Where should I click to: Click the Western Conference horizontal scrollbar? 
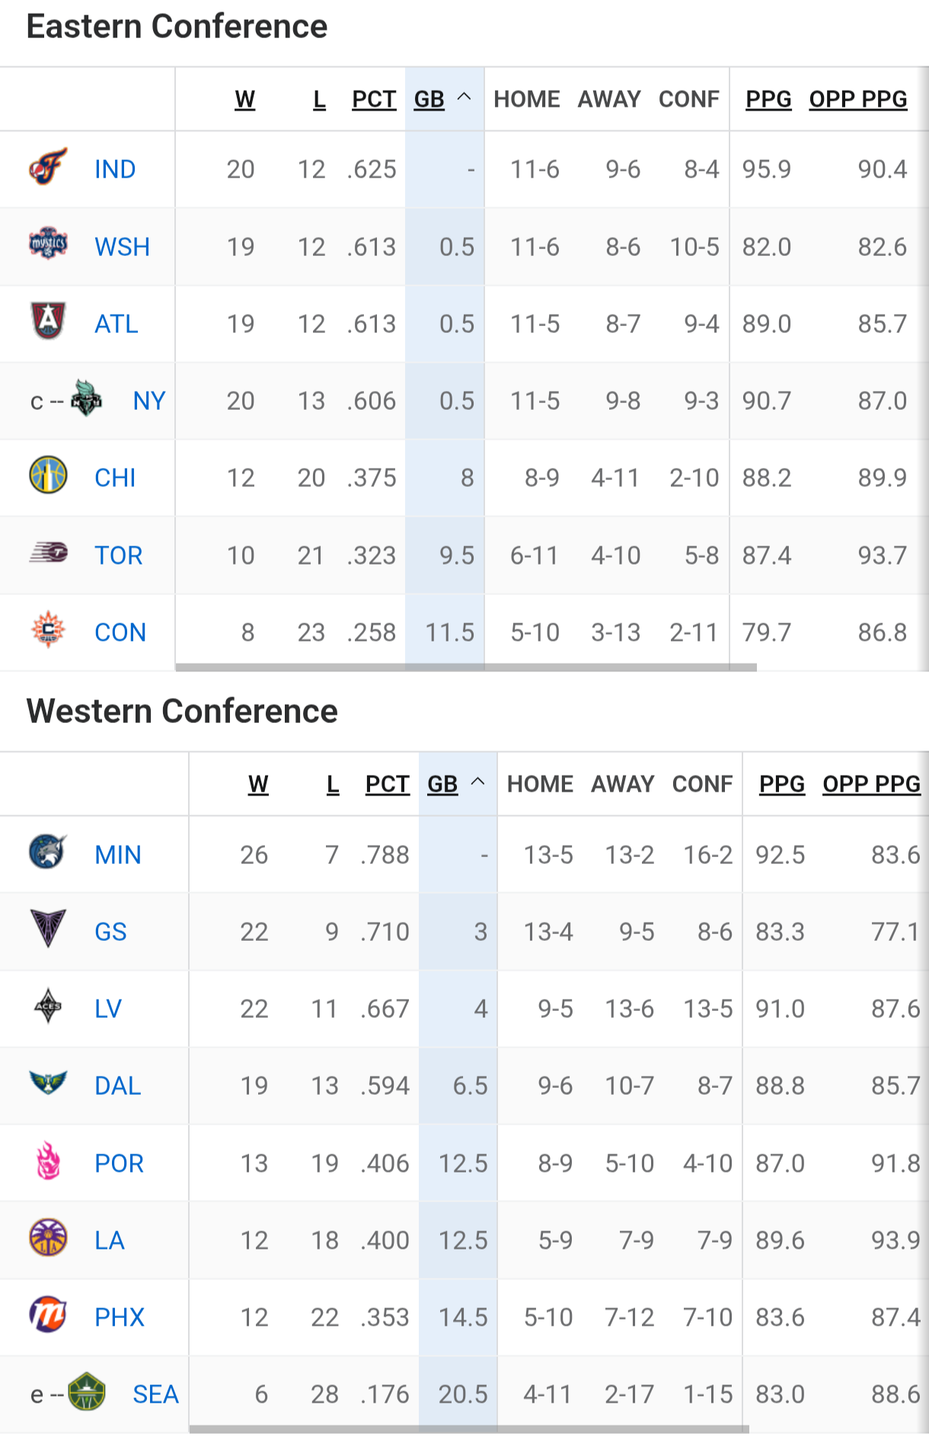point(469,1429)
